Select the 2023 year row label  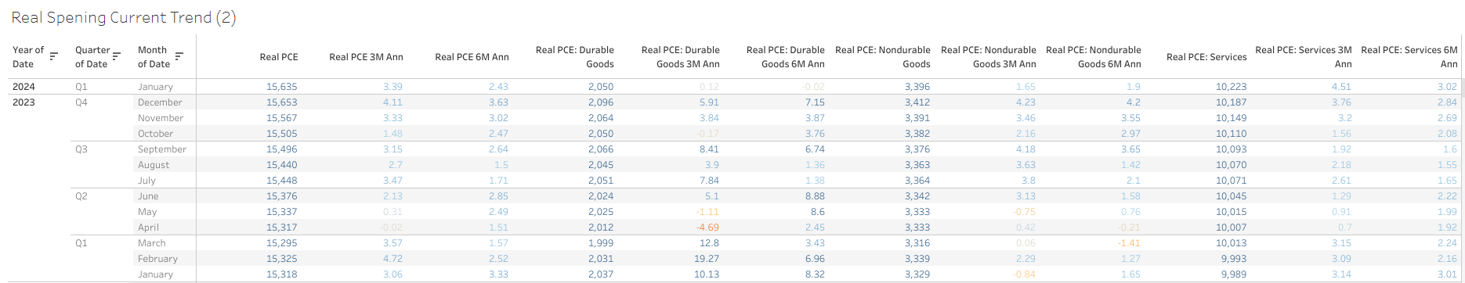click(x=24, y=102)
